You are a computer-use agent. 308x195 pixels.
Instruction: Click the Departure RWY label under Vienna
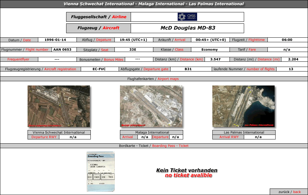click(x=44, y=137)
